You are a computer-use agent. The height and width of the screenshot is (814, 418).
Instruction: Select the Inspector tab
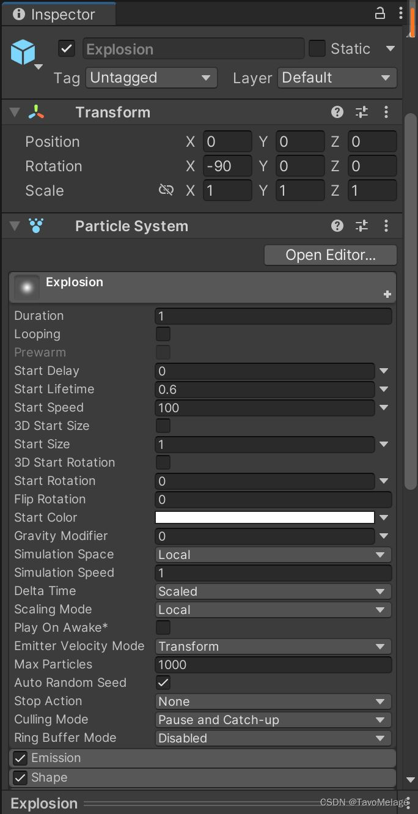[59, 14]
